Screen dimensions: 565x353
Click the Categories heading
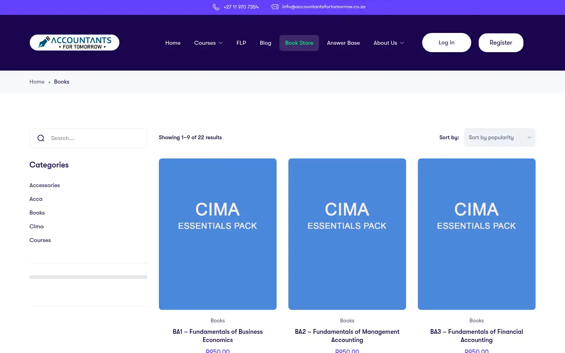49,165
